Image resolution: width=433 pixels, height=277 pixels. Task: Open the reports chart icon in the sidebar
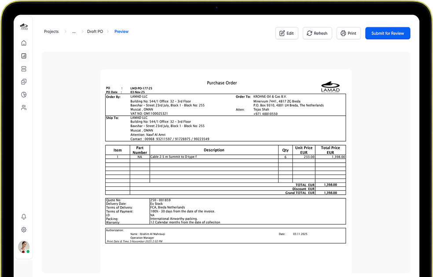tap(24, 56)
